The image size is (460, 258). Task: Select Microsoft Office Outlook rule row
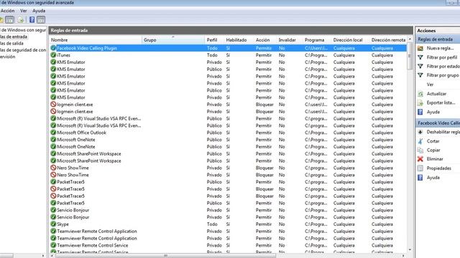229,133
